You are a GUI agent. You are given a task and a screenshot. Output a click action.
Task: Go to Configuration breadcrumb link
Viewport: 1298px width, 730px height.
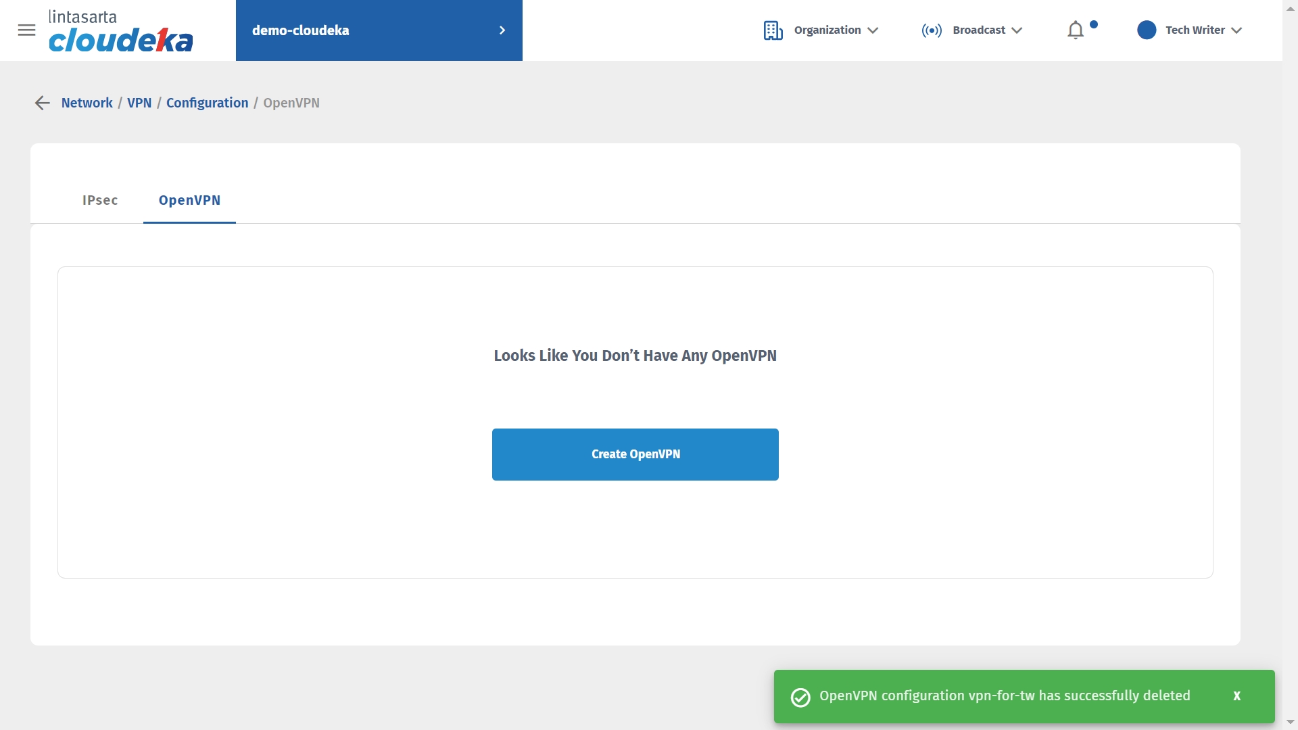[207, 103]
